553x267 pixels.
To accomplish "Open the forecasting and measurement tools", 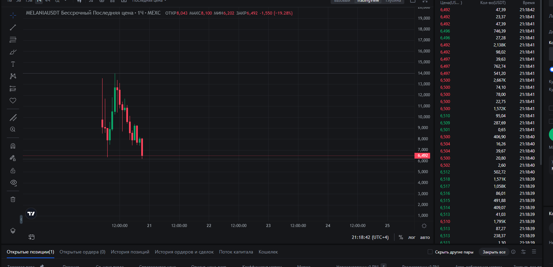I will pos(13,88).
